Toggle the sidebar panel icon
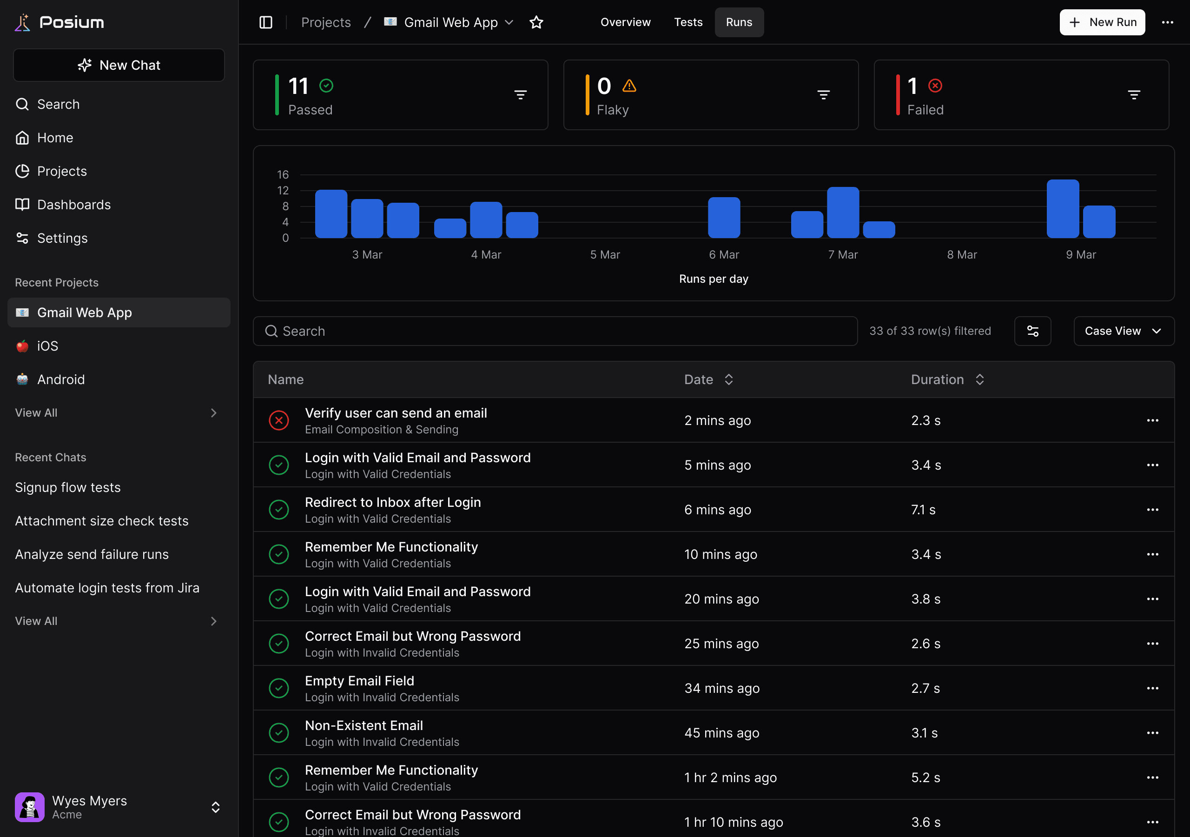Image resolution: width=1190 pixels, height=837 pixels. click(x=265, y=22)
